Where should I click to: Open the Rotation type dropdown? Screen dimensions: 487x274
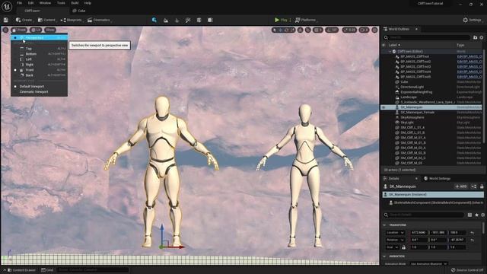click(x=395, y=241)
